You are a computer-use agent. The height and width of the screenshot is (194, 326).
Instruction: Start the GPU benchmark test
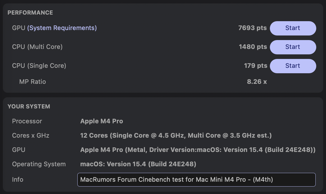(293, 28)
